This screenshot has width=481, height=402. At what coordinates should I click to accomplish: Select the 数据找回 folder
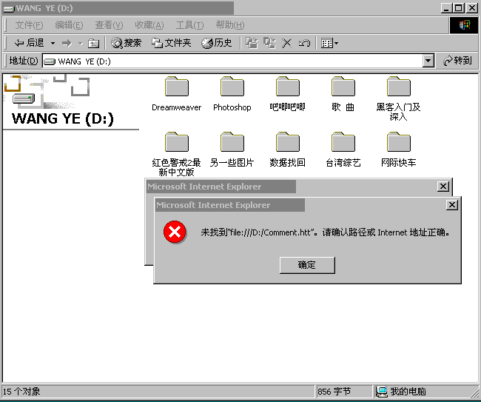(287, 150)
